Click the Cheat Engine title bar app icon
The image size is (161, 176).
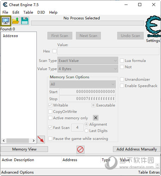[5, 5]
